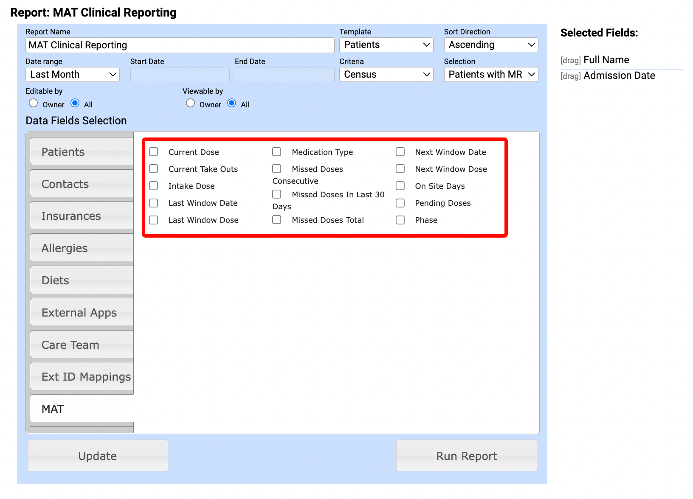Expand the Criteria Census dropdown
The height and width of the screenshot is (499, 693).
pos(386,74)
